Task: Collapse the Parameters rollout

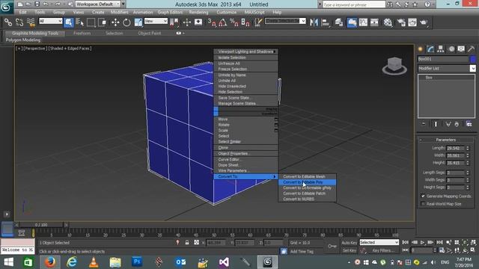Action: point(446,140)
